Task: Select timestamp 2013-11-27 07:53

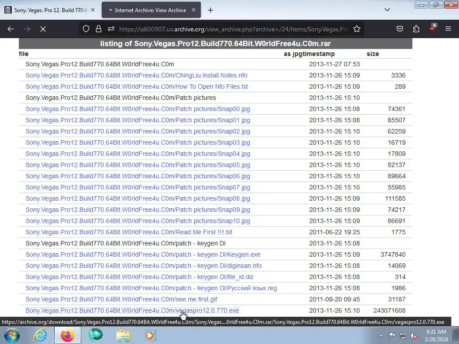Action: coord(334,64)
